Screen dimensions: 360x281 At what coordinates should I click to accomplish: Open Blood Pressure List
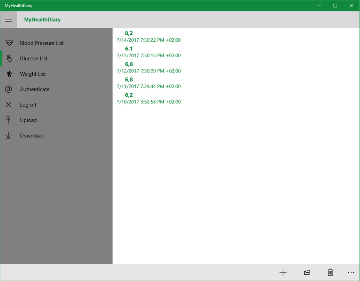point(42,43)
